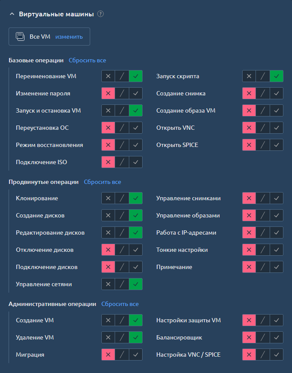Set Балансировщик to the slash state

[263, 337]
